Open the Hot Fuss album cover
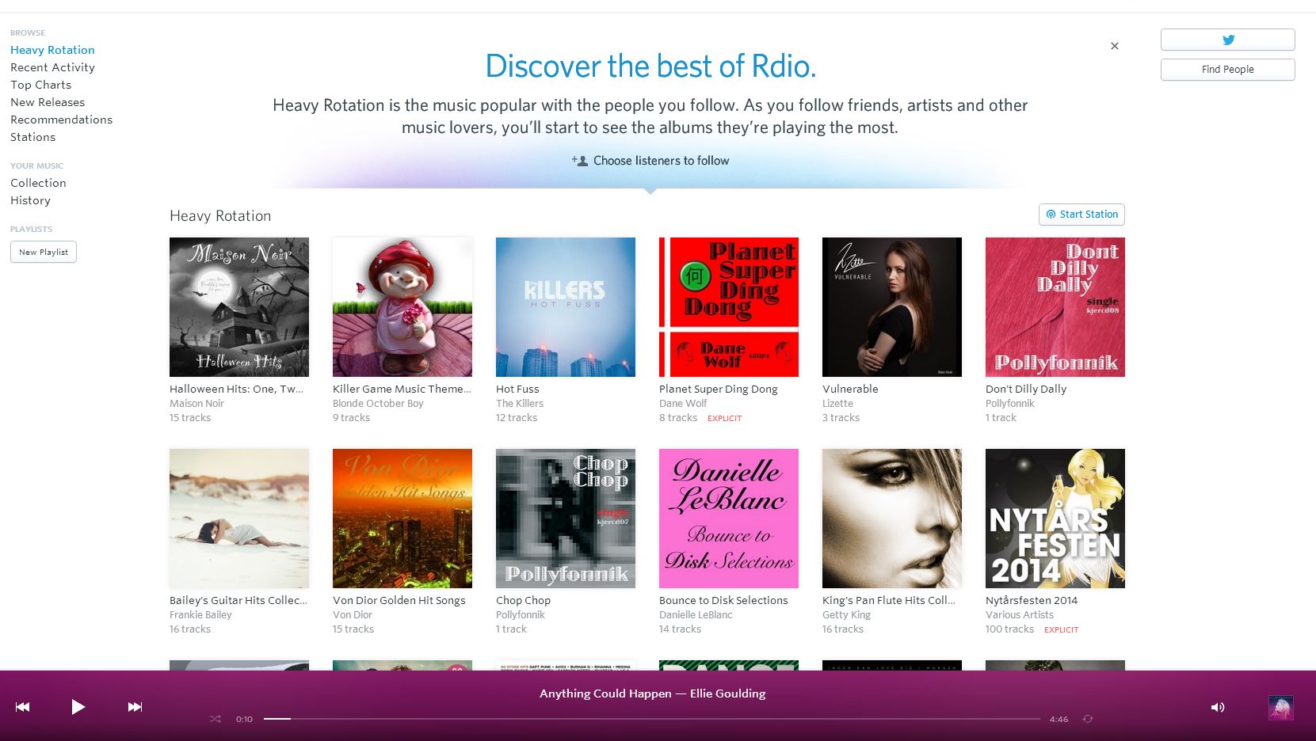Screen dimensions: 1316x741 click(566, 307)
